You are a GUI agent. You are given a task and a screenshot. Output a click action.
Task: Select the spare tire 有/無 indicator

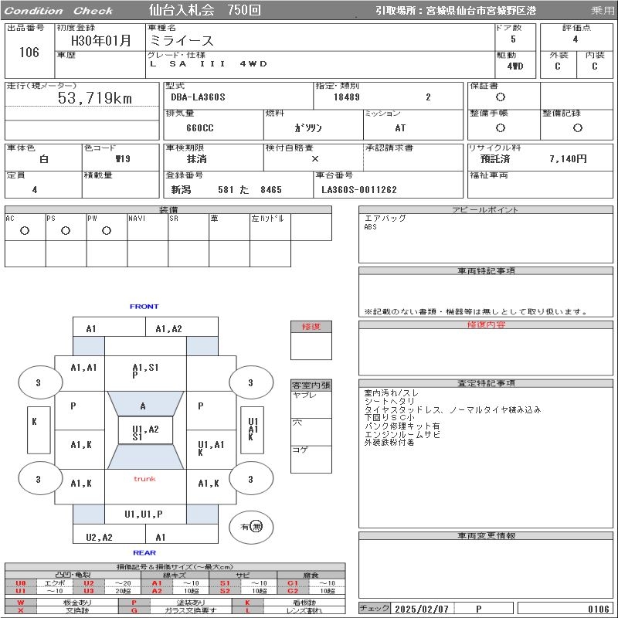click(251, 527)
